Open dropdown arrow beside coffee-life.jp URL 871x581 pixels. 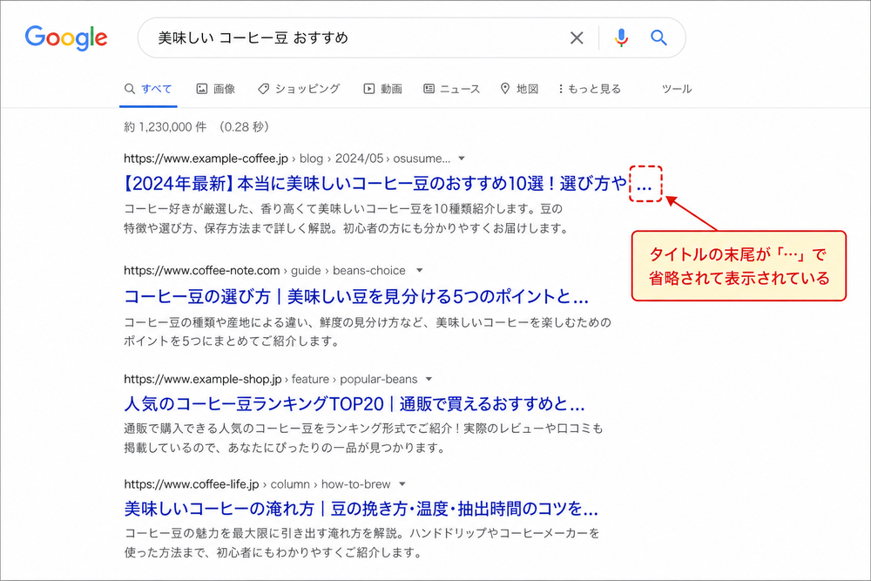click(x=402, y=484)
